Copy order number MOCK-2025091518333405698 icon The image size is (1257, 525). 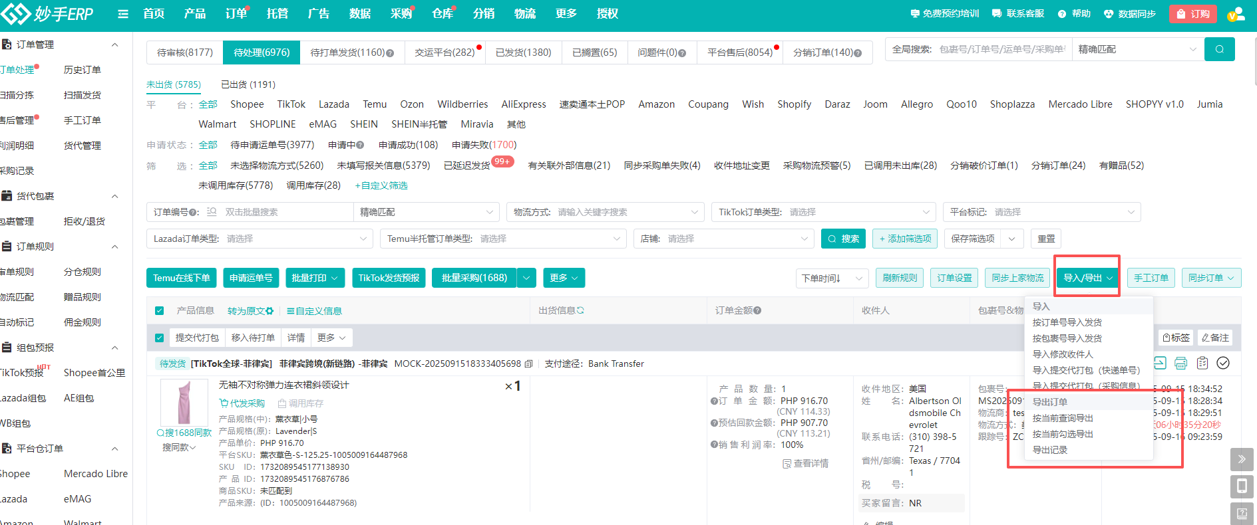click(528, 364)
